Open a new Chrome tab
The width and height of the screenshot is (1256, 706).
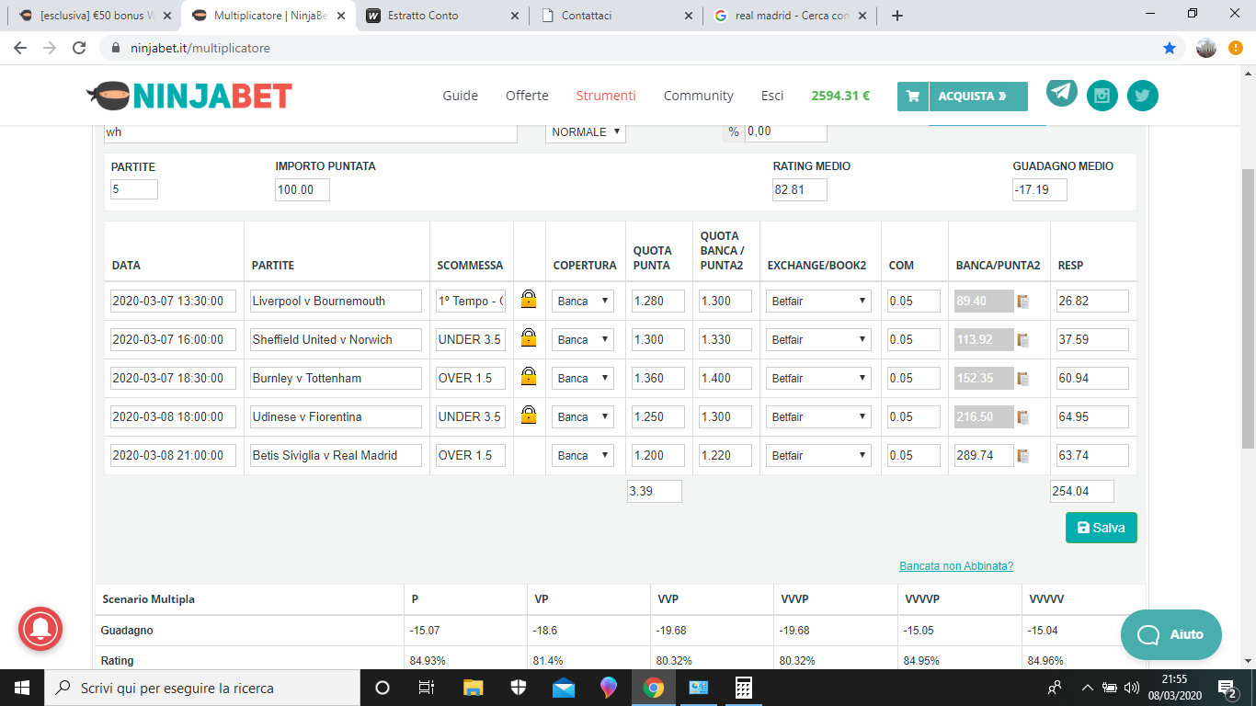pyautogui.click(x=897, y=16)
